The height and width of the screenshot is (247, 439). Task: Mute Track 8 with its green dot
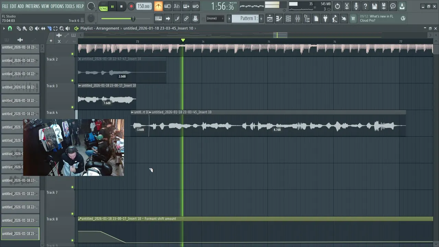coord(72,240)
